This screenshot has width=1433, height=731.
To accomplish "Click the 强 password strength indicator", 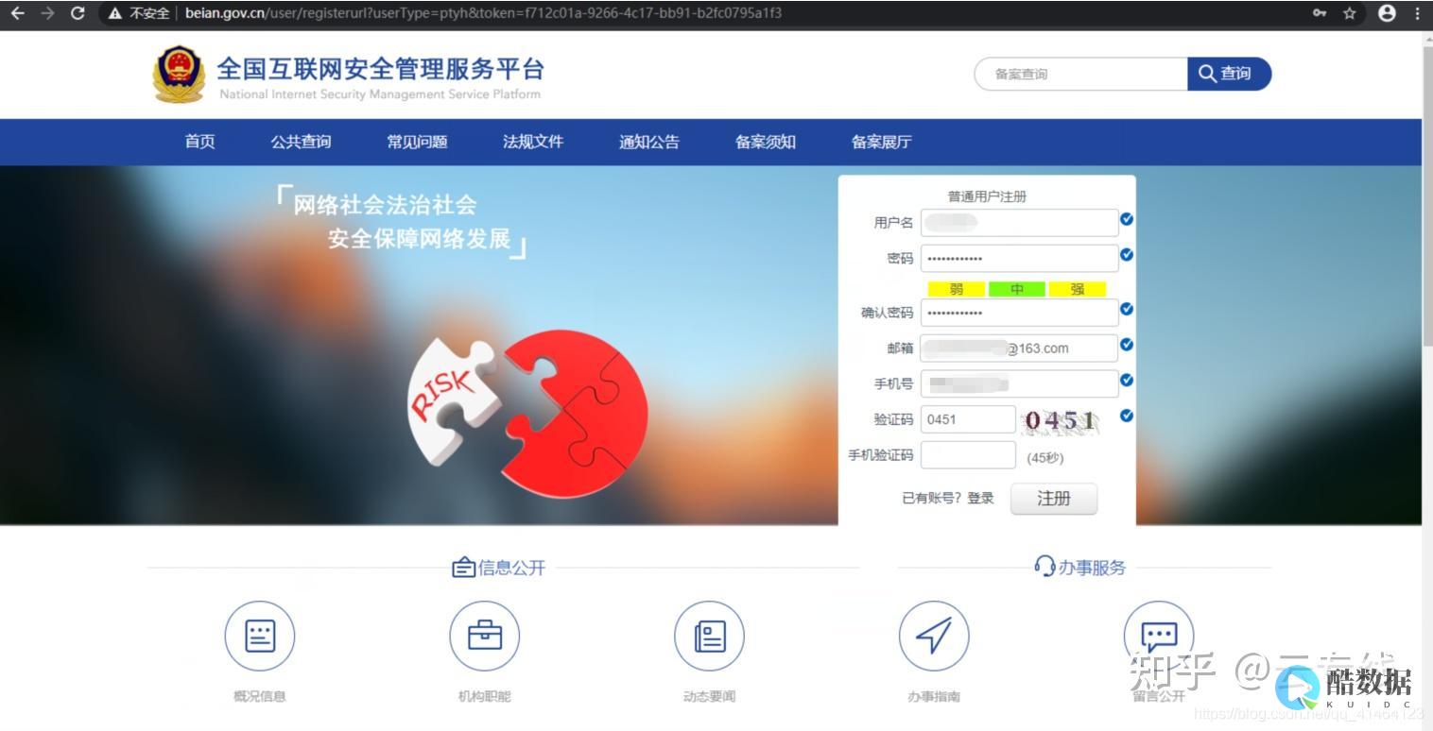I will [x=1078, y=289].
